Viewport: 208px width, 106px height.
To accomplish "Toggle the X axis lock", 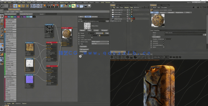I will pyautogui.click(x=32, y=6).
